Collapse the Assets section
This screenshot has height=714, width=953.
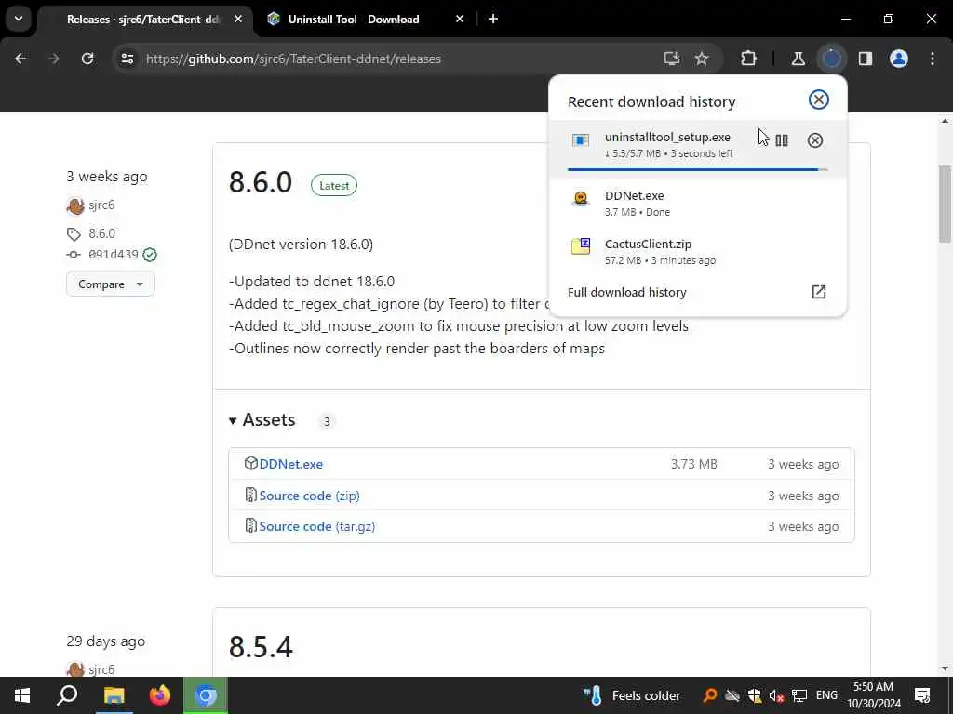coord(262,419)
